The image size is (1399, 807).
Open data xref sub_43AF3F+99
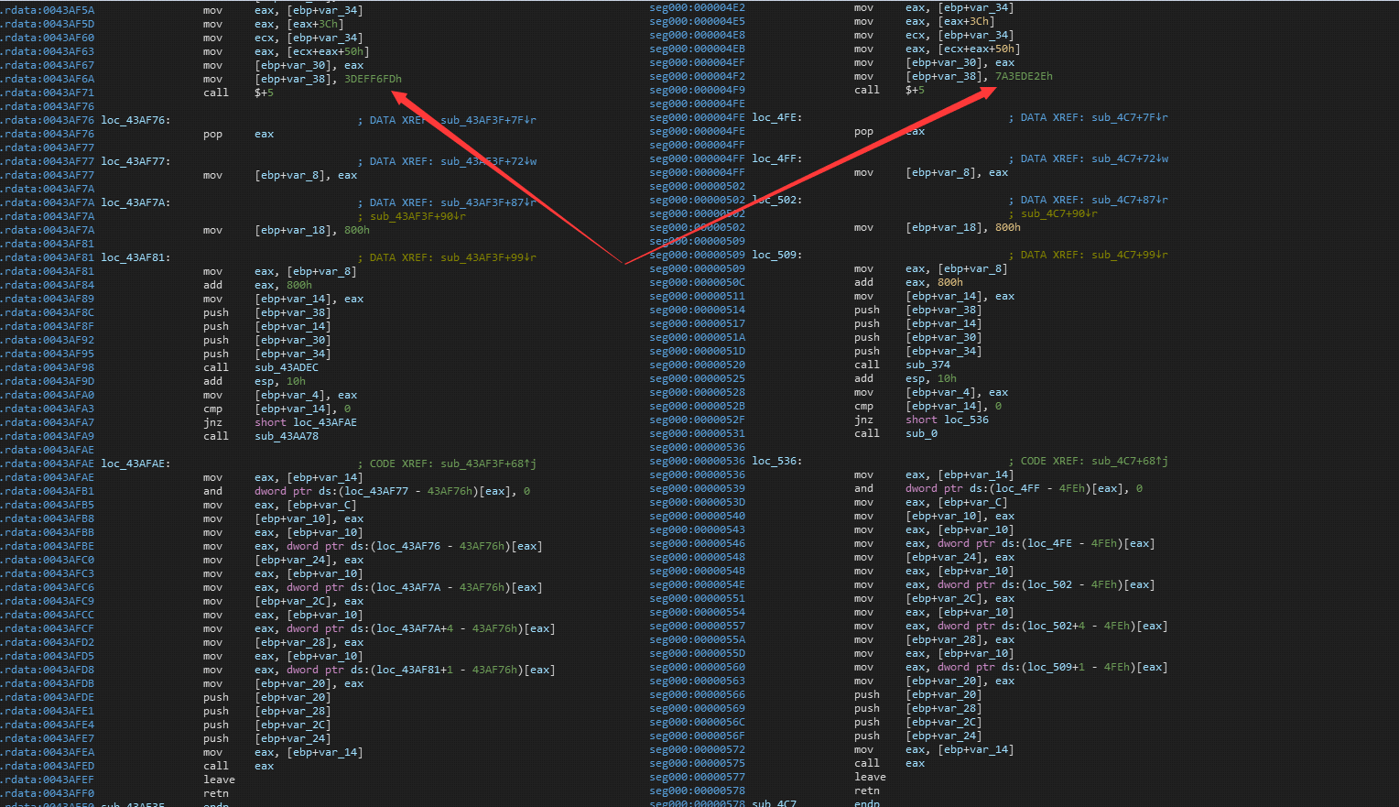coord(488,257)
